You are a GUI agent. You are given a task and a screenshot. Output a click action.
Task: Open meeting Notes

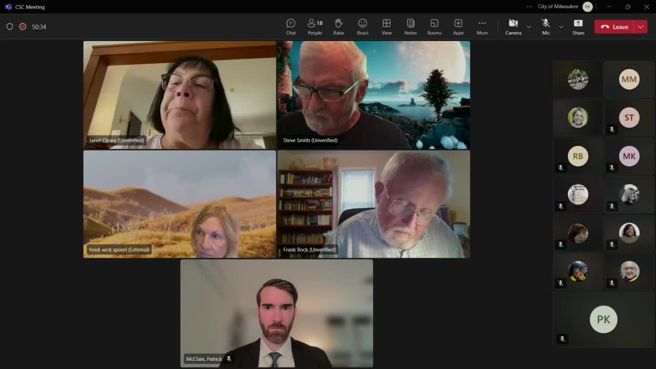point(411,27)
